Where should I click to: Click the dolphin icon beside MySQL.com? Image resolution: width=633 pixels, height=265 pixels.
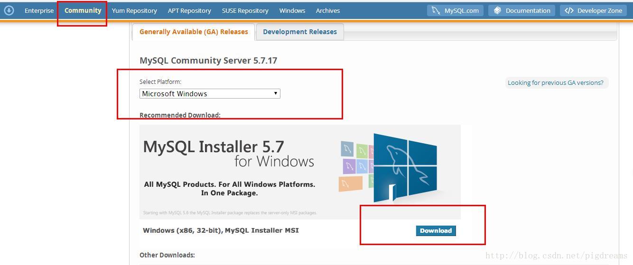[x=436, y=10]
